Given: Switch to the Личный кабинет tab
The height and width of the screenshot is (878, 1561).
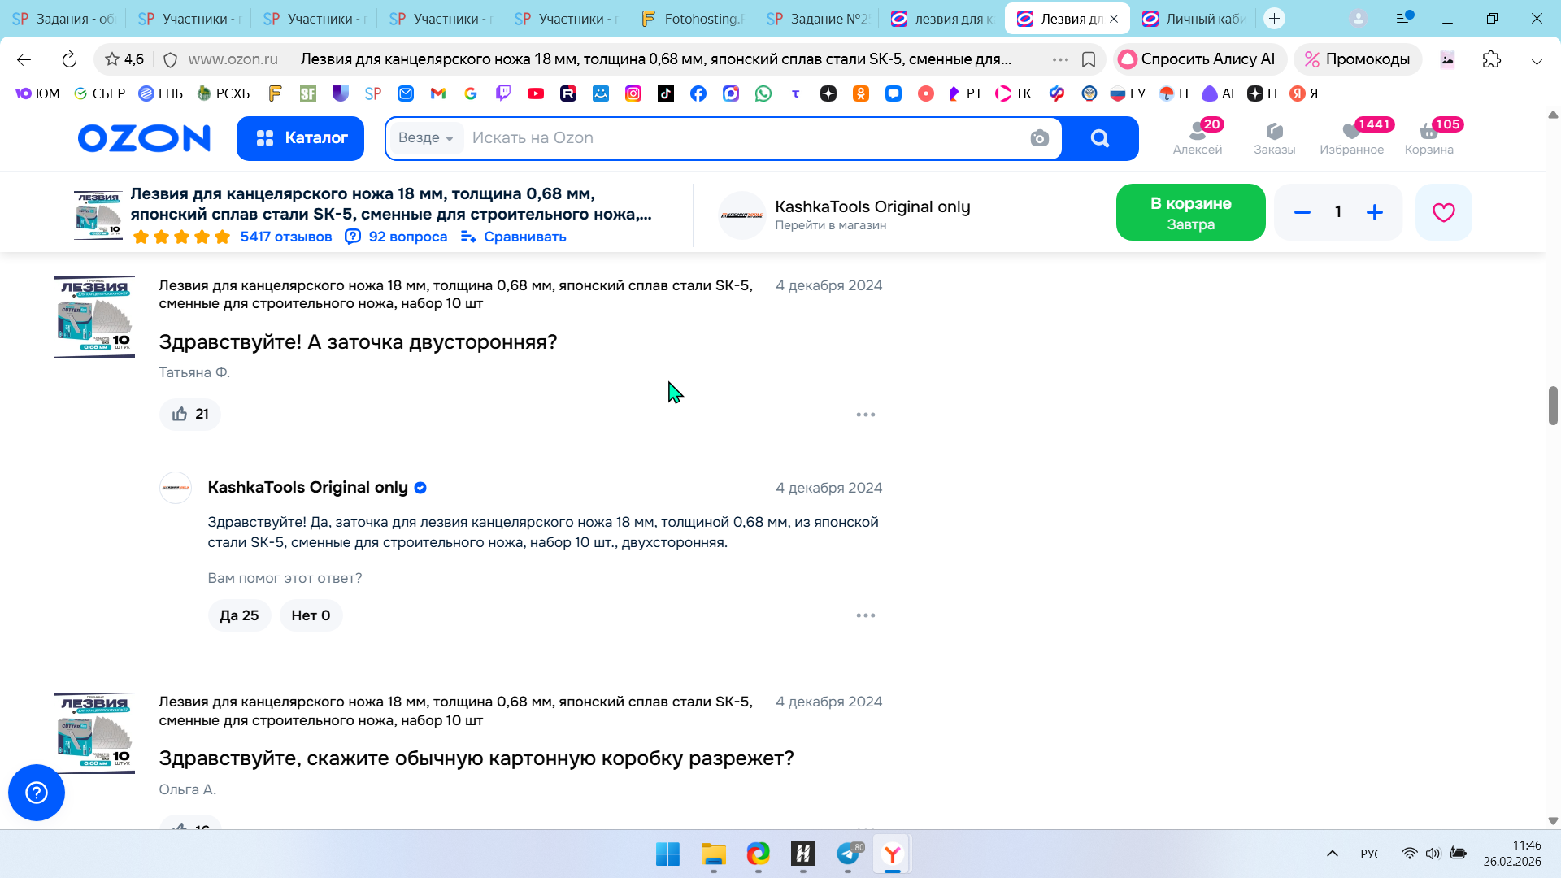Looking at the screenshot, I should 1194,19.
